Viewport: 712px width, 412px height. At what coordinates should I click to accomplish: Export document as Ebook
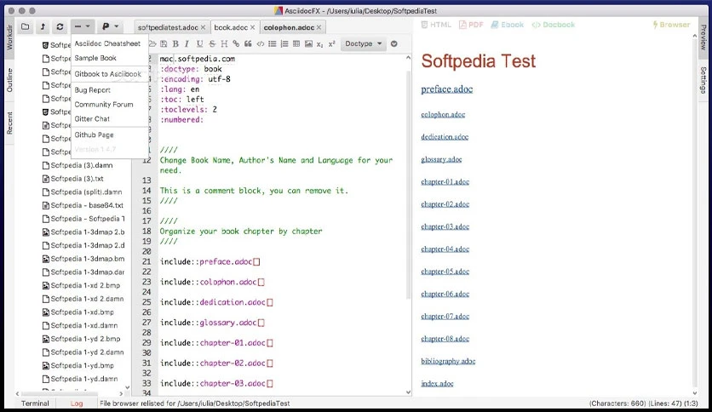[508, 25]
